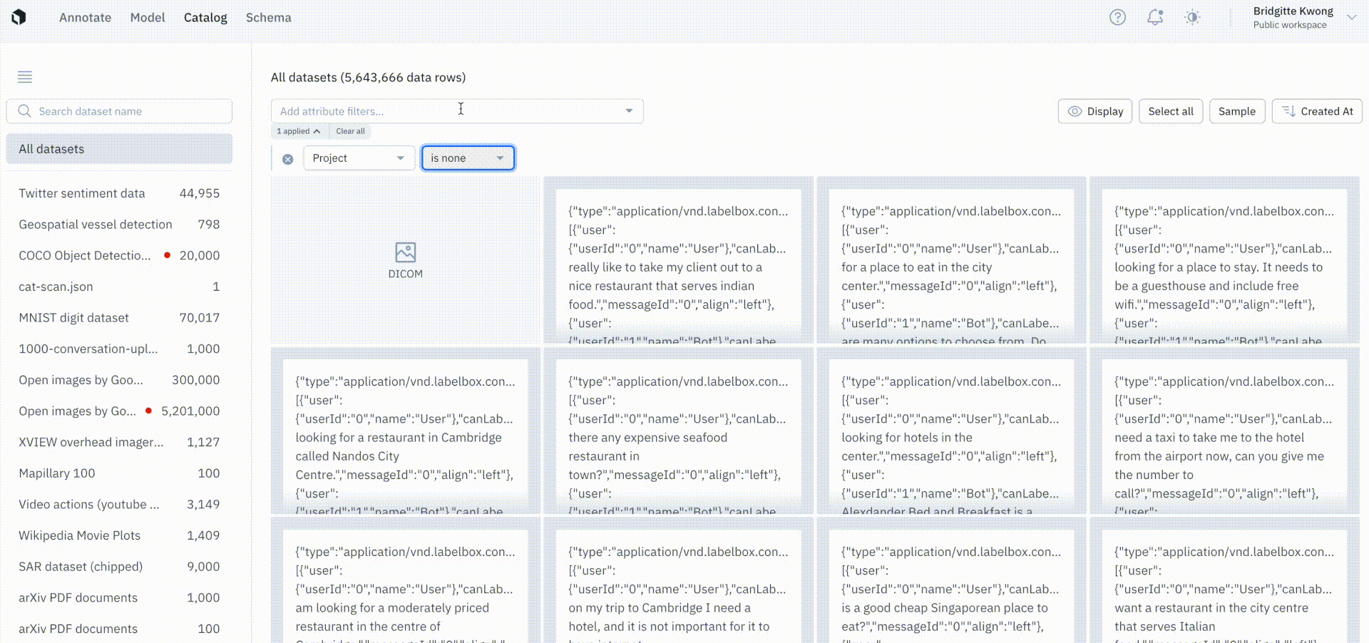Select Wikipedia Movie Plots dataset

pyautogui.click(x=119, y=535)
